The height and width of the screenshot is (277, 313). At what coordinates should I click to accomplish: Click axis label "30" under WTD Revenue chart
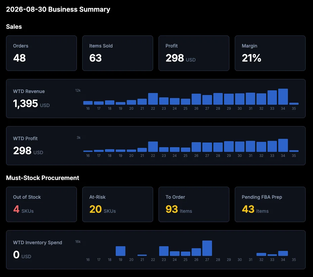tap(239, 108)
